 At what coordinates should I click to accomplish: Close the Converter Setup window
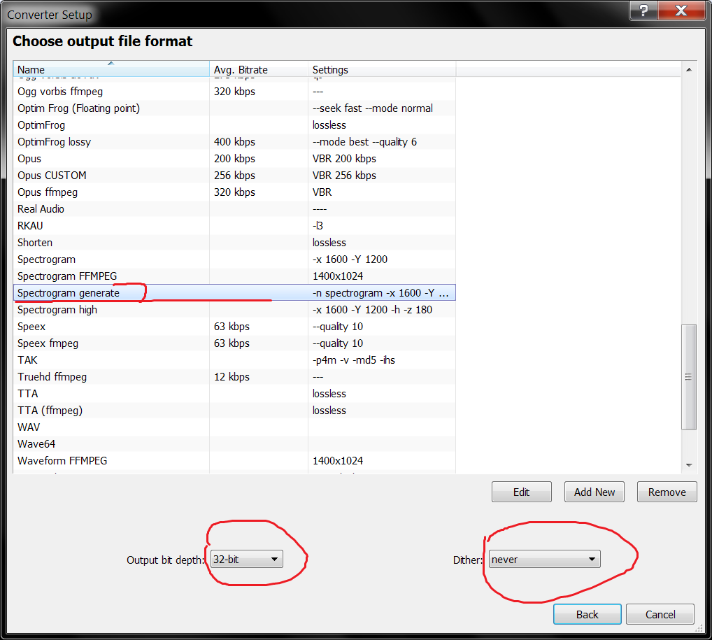(681, 10)
